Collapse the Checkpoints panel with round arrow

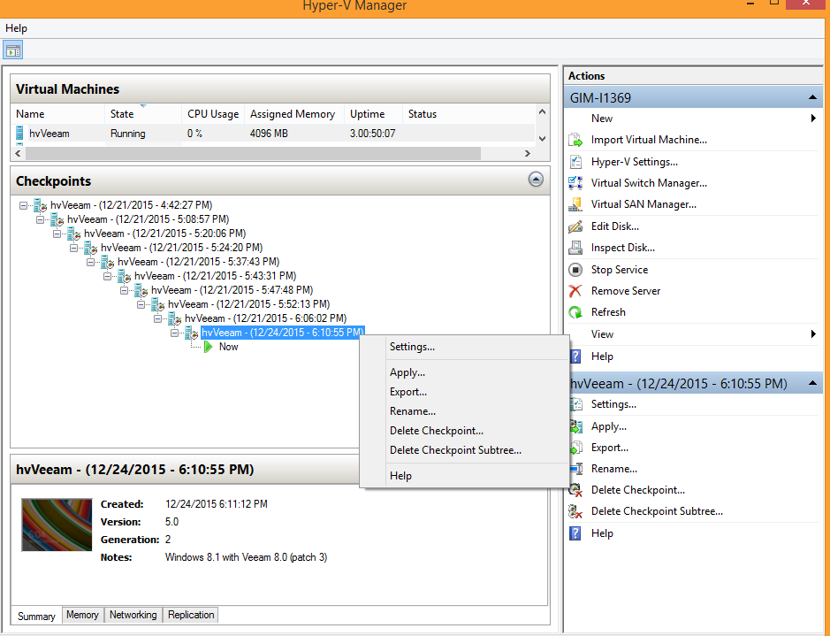pos(535,180)
